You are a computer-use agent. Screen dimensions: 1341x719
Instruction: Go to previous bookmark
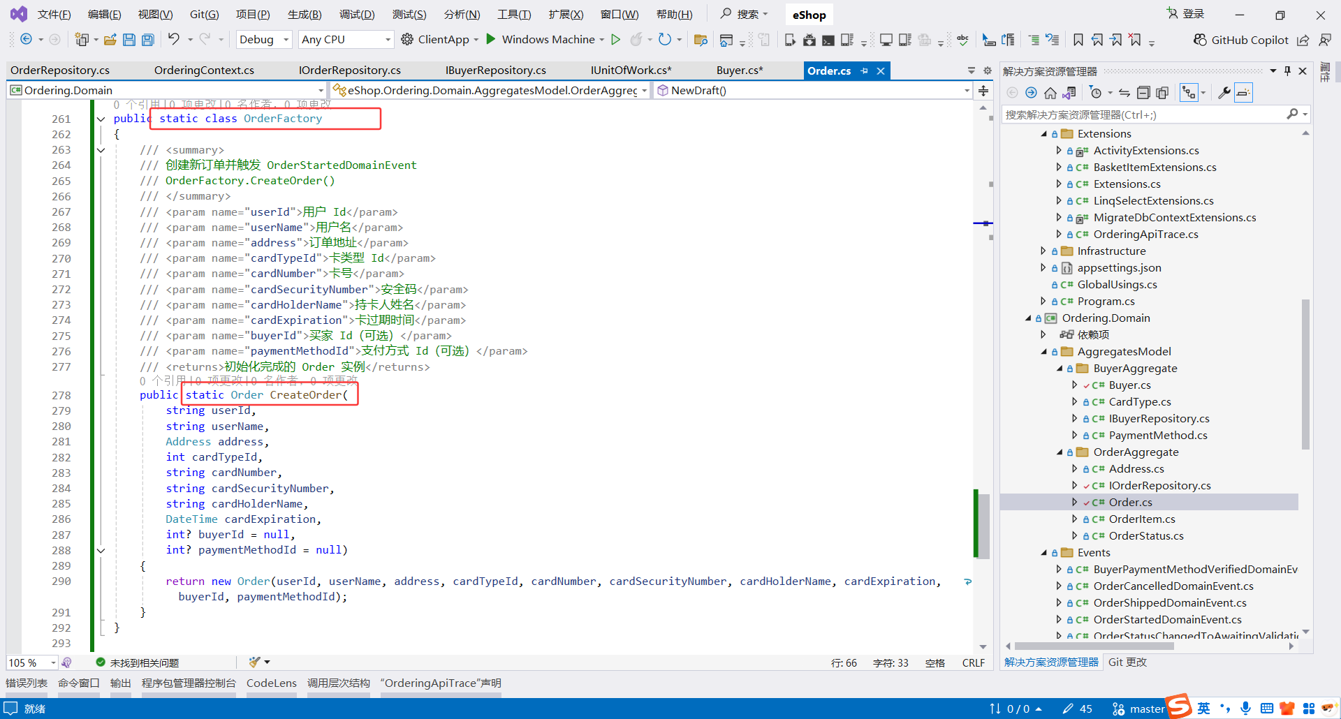coord(1097,40)
